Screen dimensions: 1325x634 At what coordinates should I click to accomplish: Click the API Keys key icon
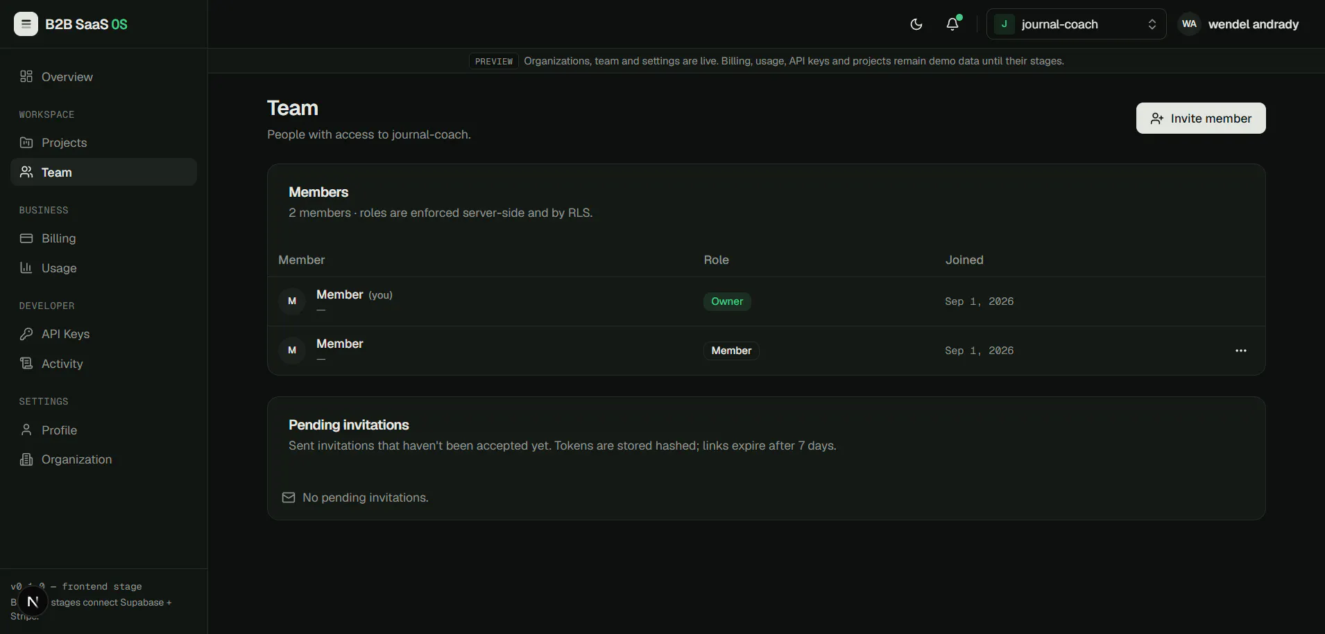click(x=26, y=334)
